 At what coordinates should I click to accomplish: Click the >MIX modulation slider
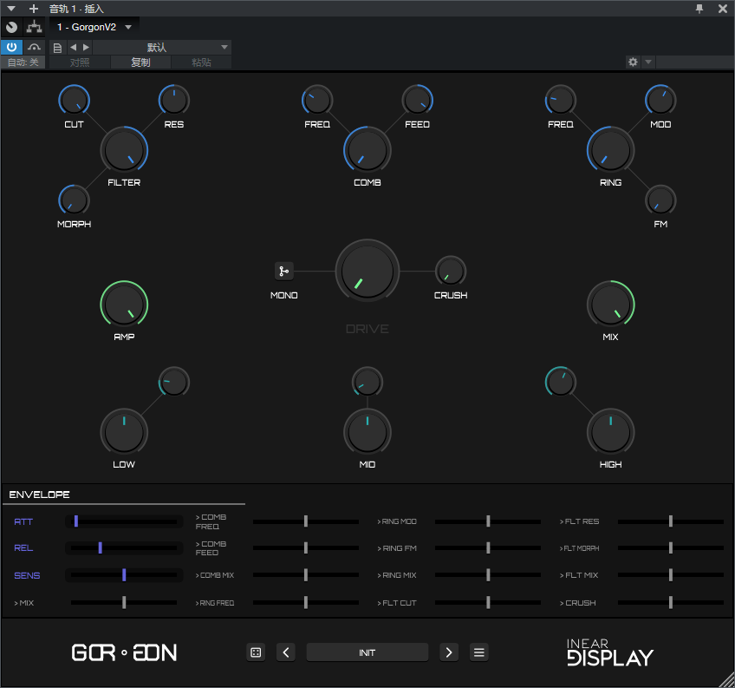pyautogui.click(x=124, y=602)
